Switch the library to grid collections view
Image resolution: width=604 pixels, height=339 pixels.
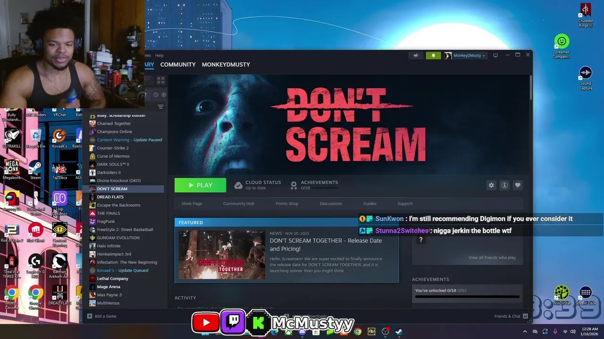pos(160,81)
